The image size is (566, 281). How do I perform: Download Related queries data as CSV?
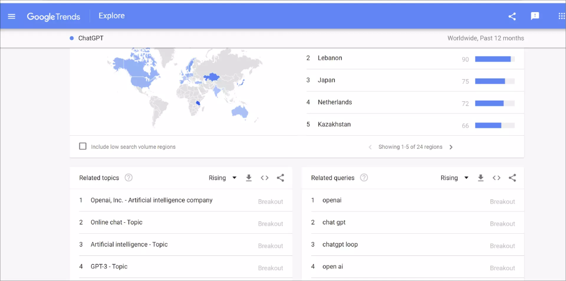481,178
